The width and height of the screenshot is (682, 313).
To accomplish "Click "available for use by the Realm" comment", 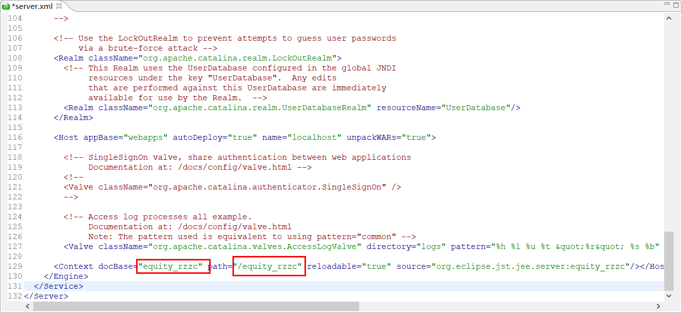I will (178, 98).
